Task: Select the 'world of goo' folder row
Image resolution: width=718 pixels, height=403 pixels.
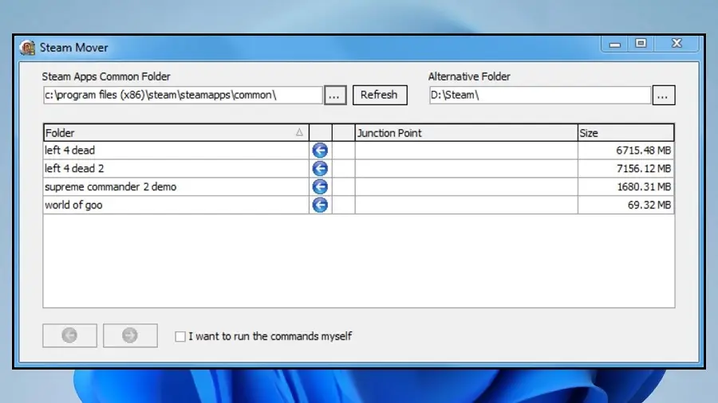Action: coord(176,205)
